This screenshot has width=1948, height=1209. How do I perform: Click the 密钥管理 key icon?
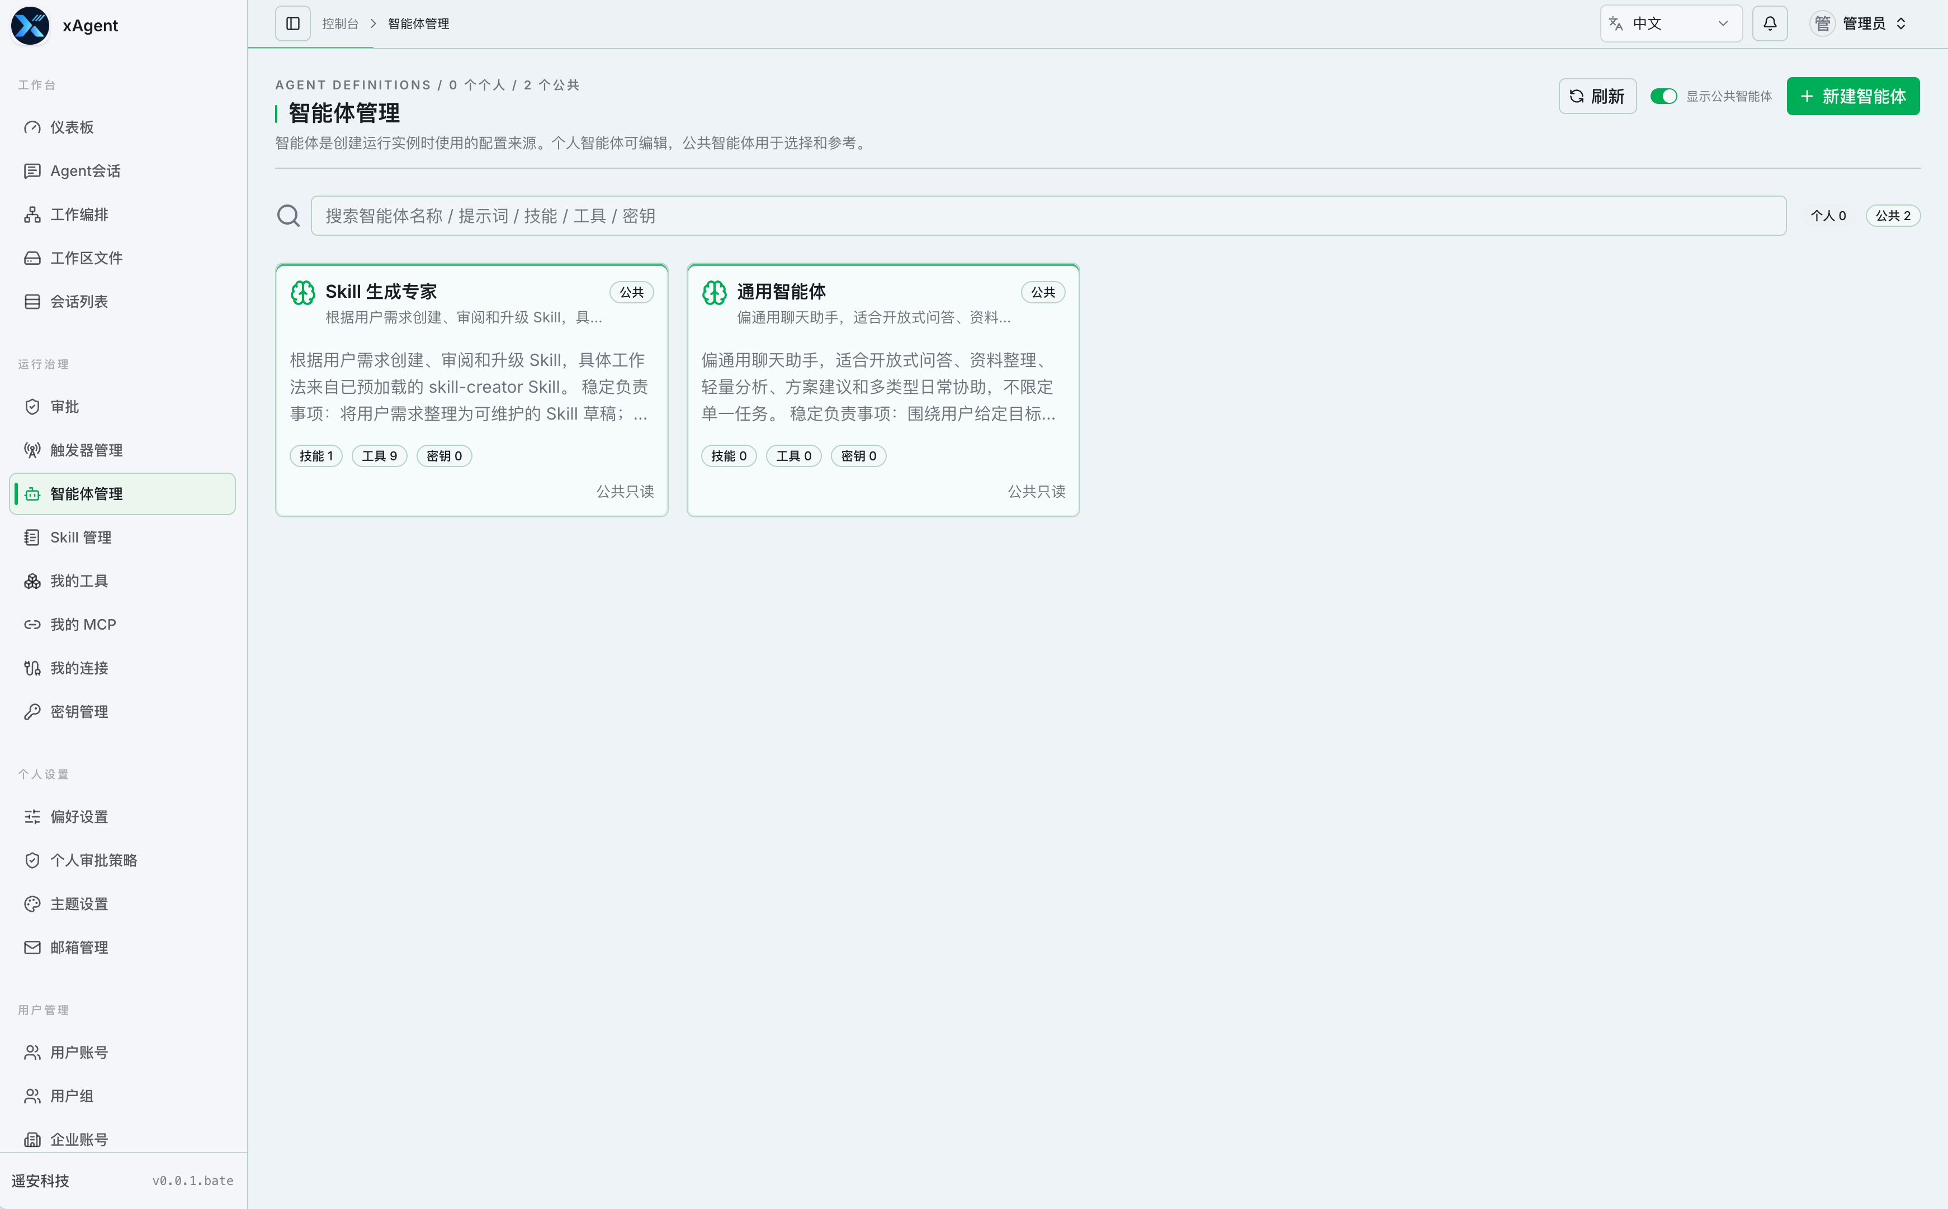click(x=32, y=712)
